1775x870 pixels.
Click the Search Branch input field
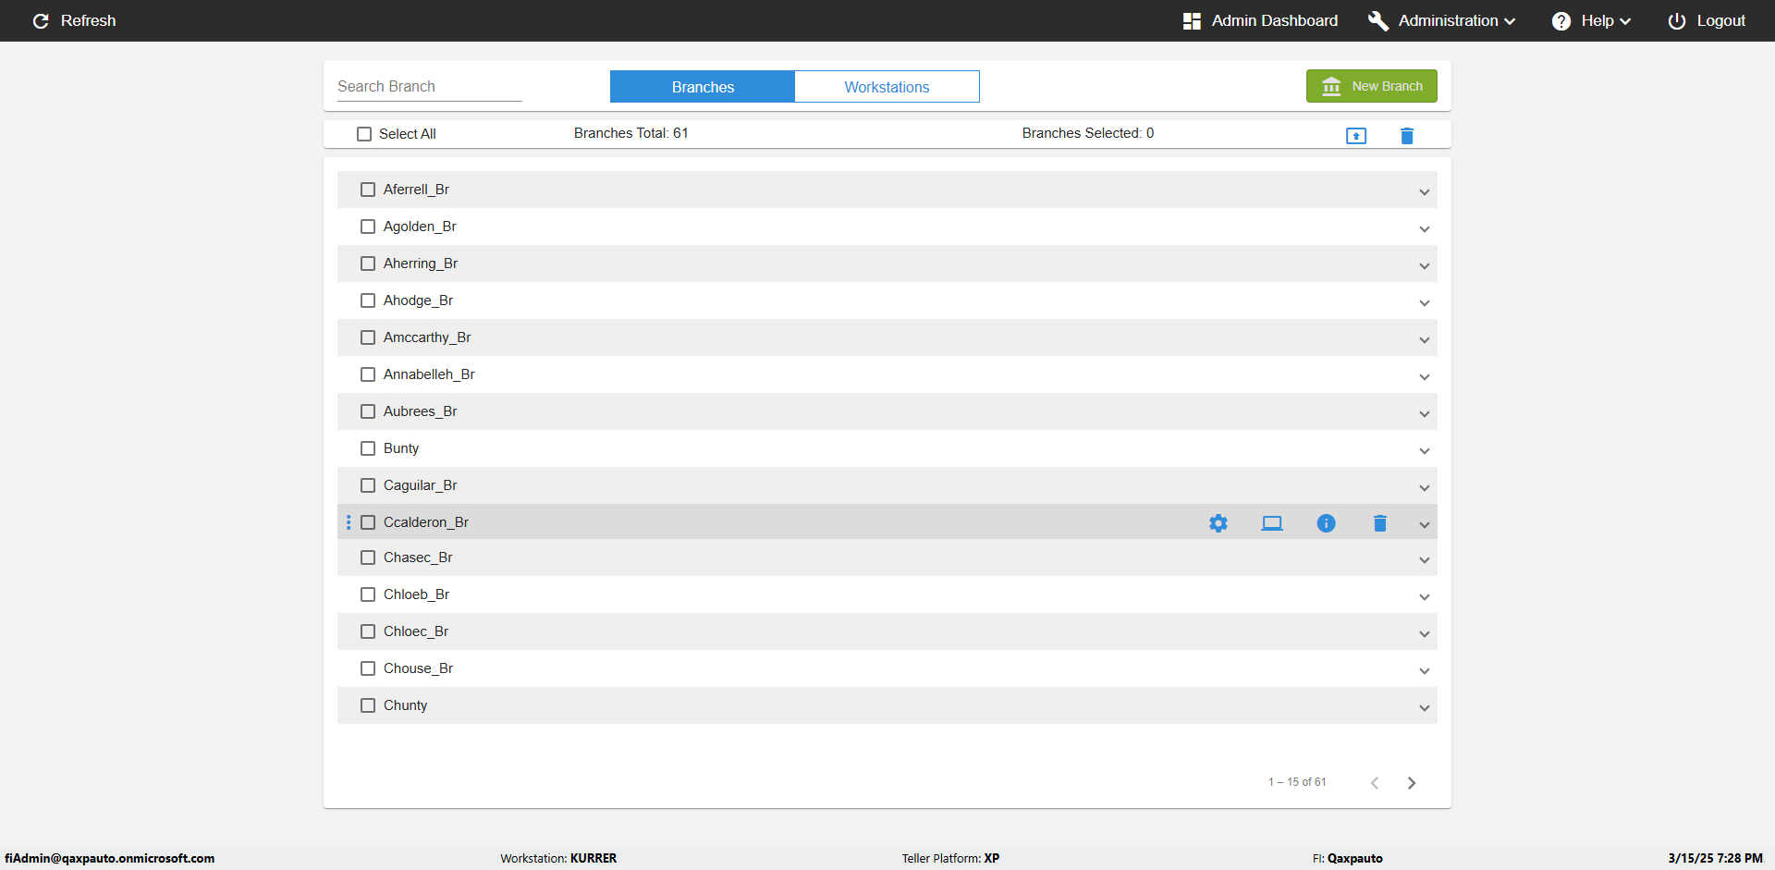click(430, 86)
